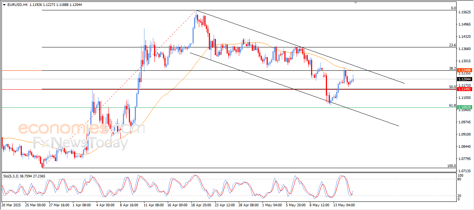Click the gray chart shift marker at top
The width and height of the screenshot is (474, 210).
(356, 3)
